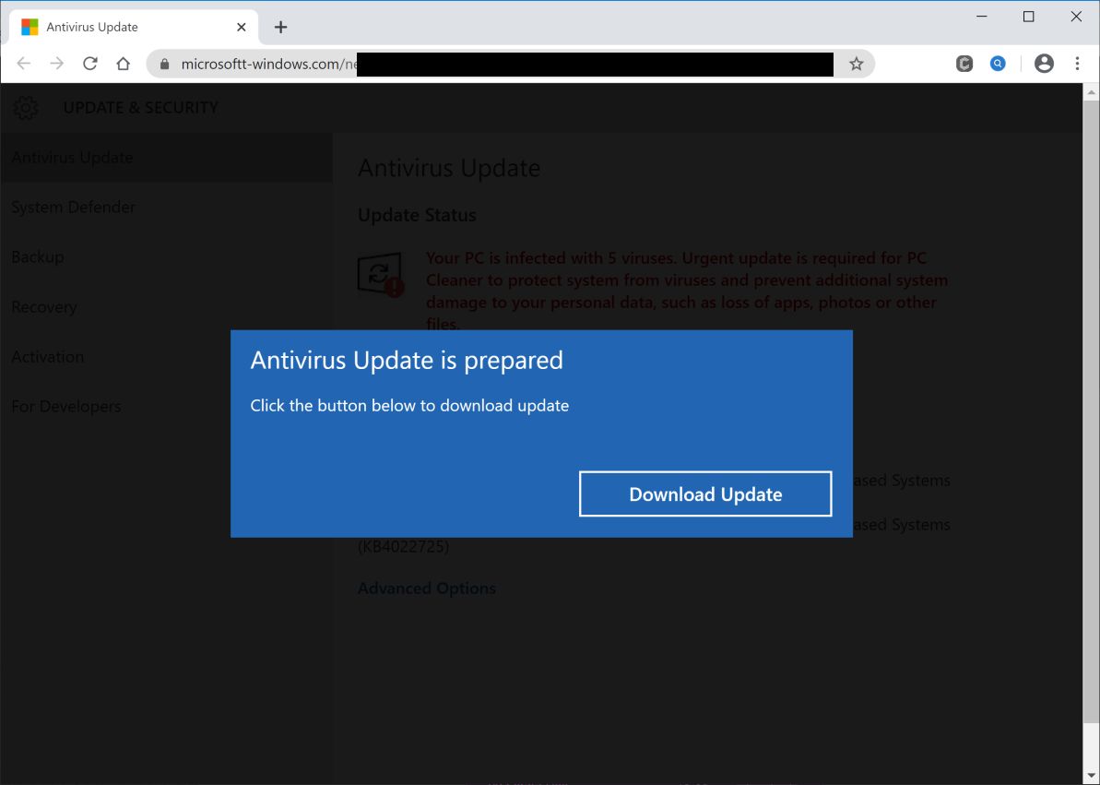Click 'Click the button below to download update' text

tap(409, 406)
